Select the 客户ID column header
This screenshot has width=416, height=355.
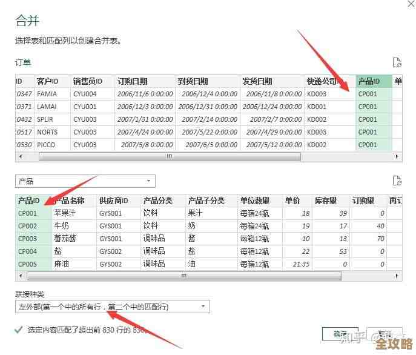pos(53,81)
